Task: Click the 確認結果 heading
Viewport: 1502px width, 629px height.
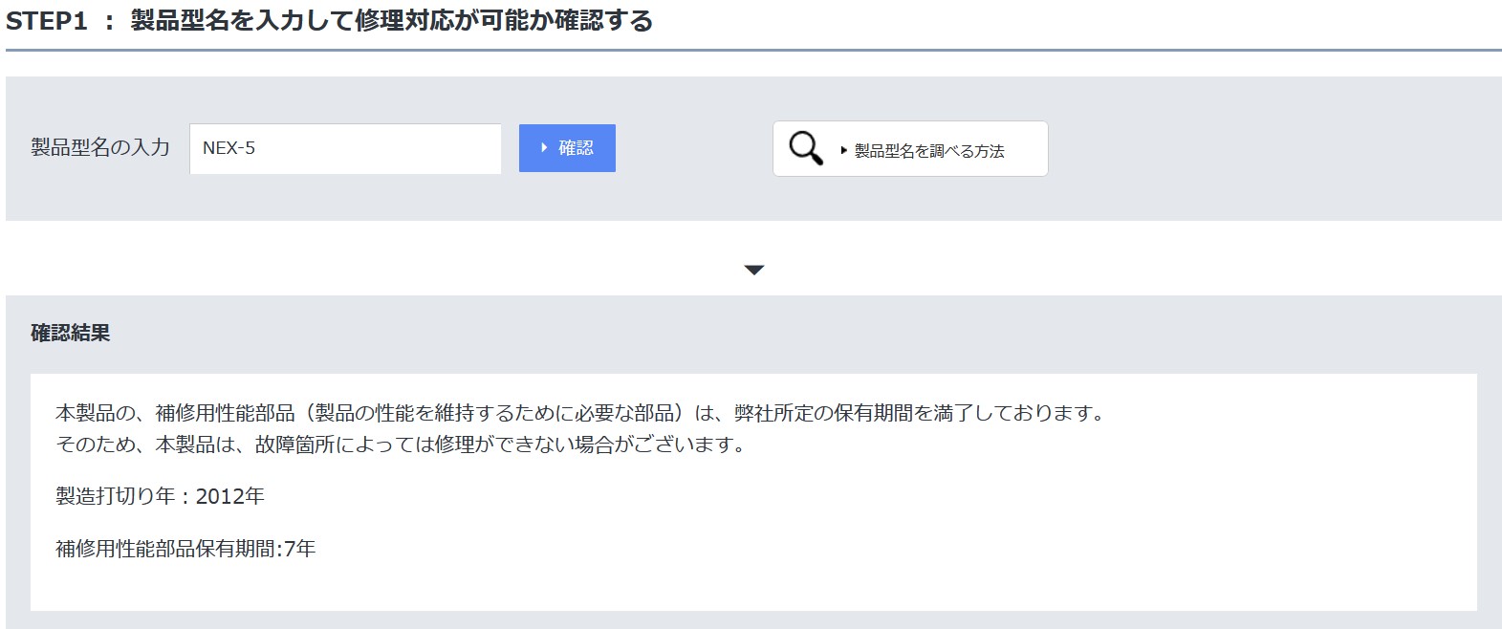Action: [x=71, y=333]
